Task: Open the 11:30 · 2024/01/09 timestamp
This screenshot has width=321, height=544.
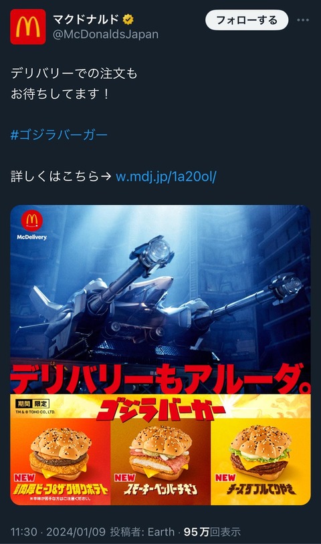Action: (x=59, y=532)
